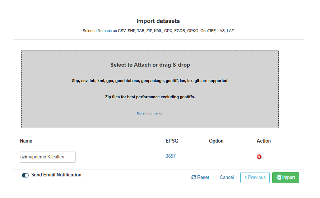Remove the azimapdemo Kilcullen dataset with red X
This screenshot has height=198, width=320.
click(x=259, y=157)
